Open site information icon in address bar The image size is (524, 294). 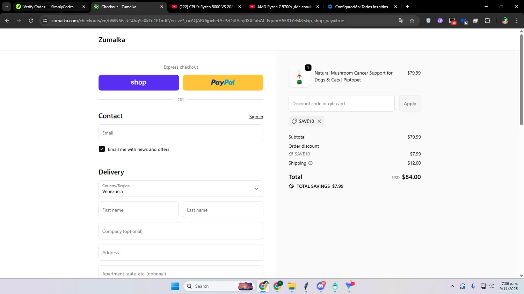point(45,21)
